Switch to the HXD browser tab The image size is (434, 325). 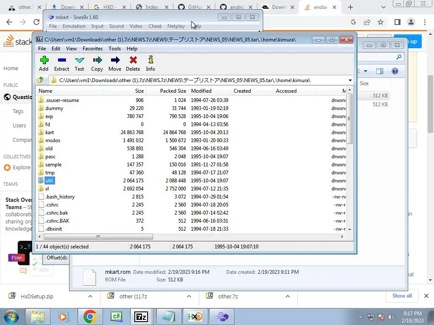pyautogui.click(x=109, y=7)
